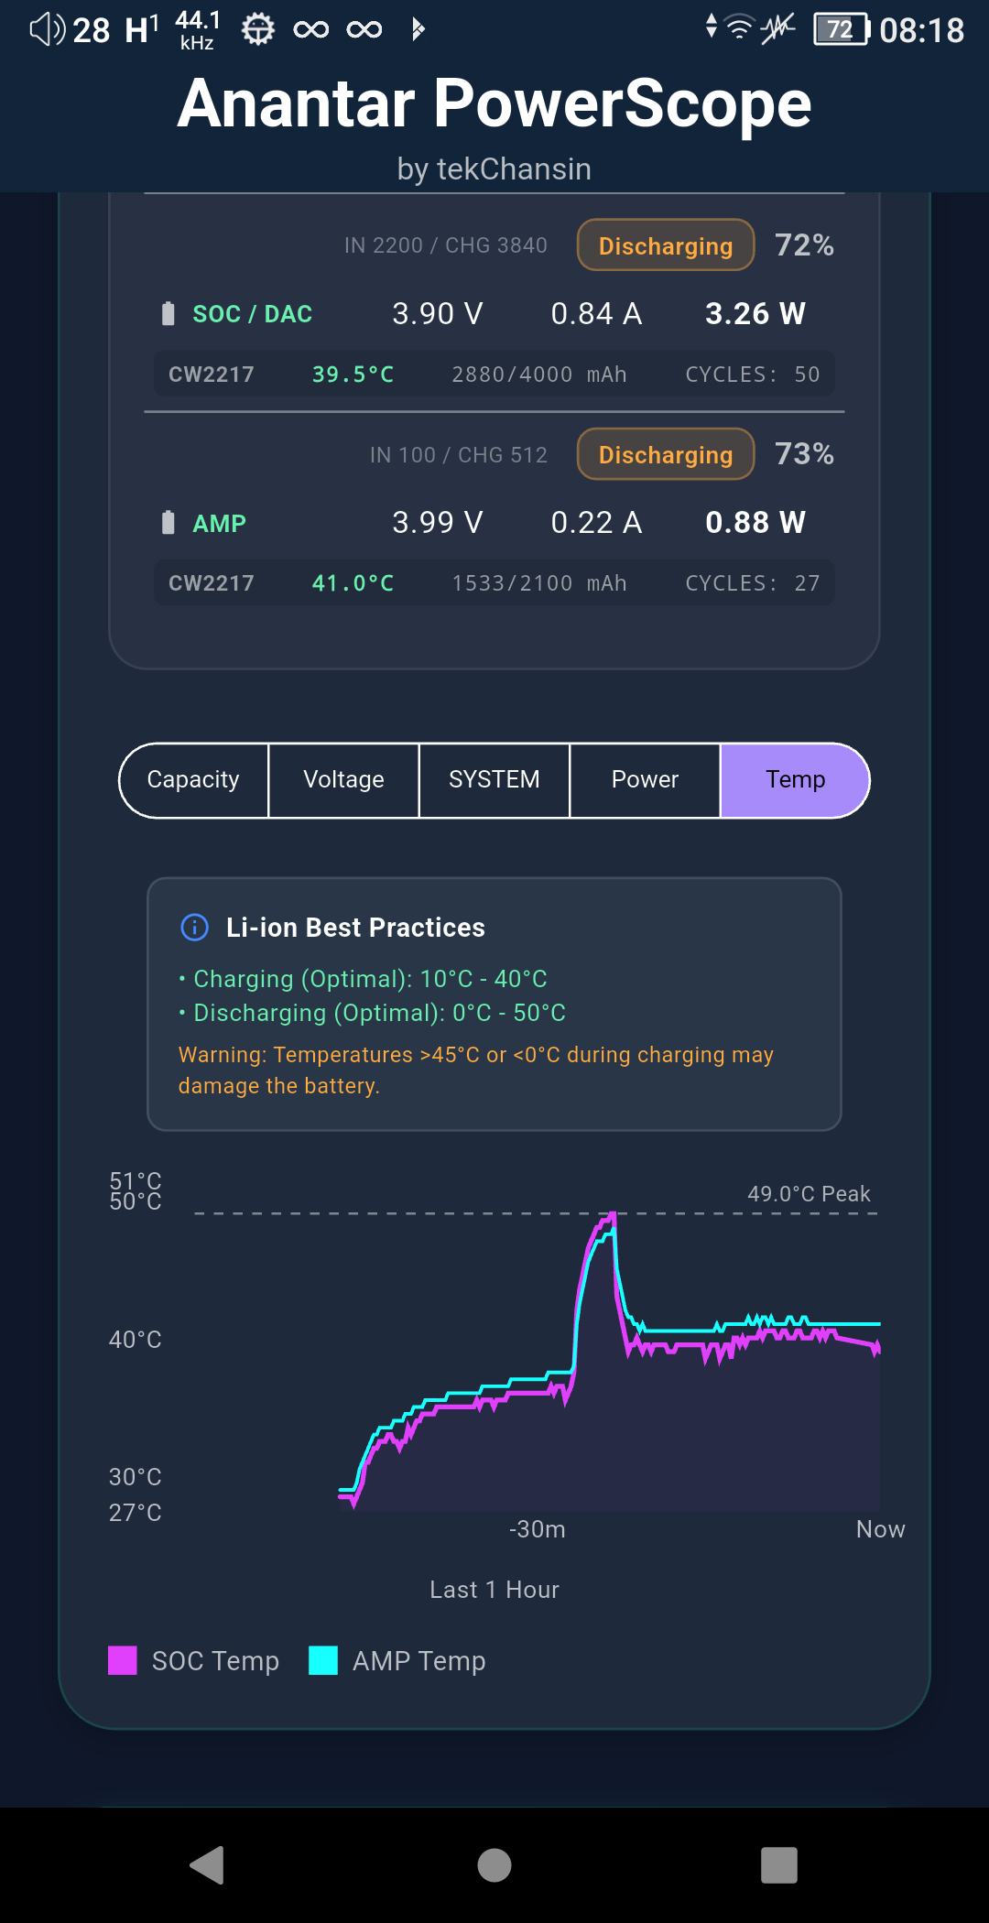Toggle the Discharging state for AMP battery
The width and height of the screenshot is (989, 1923).
(665, 454)
